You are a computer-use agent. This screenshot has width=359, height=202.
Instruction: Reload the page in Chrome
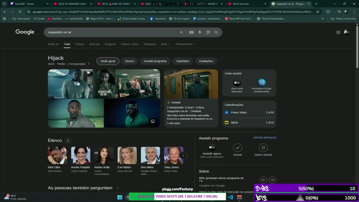point(20,12)
